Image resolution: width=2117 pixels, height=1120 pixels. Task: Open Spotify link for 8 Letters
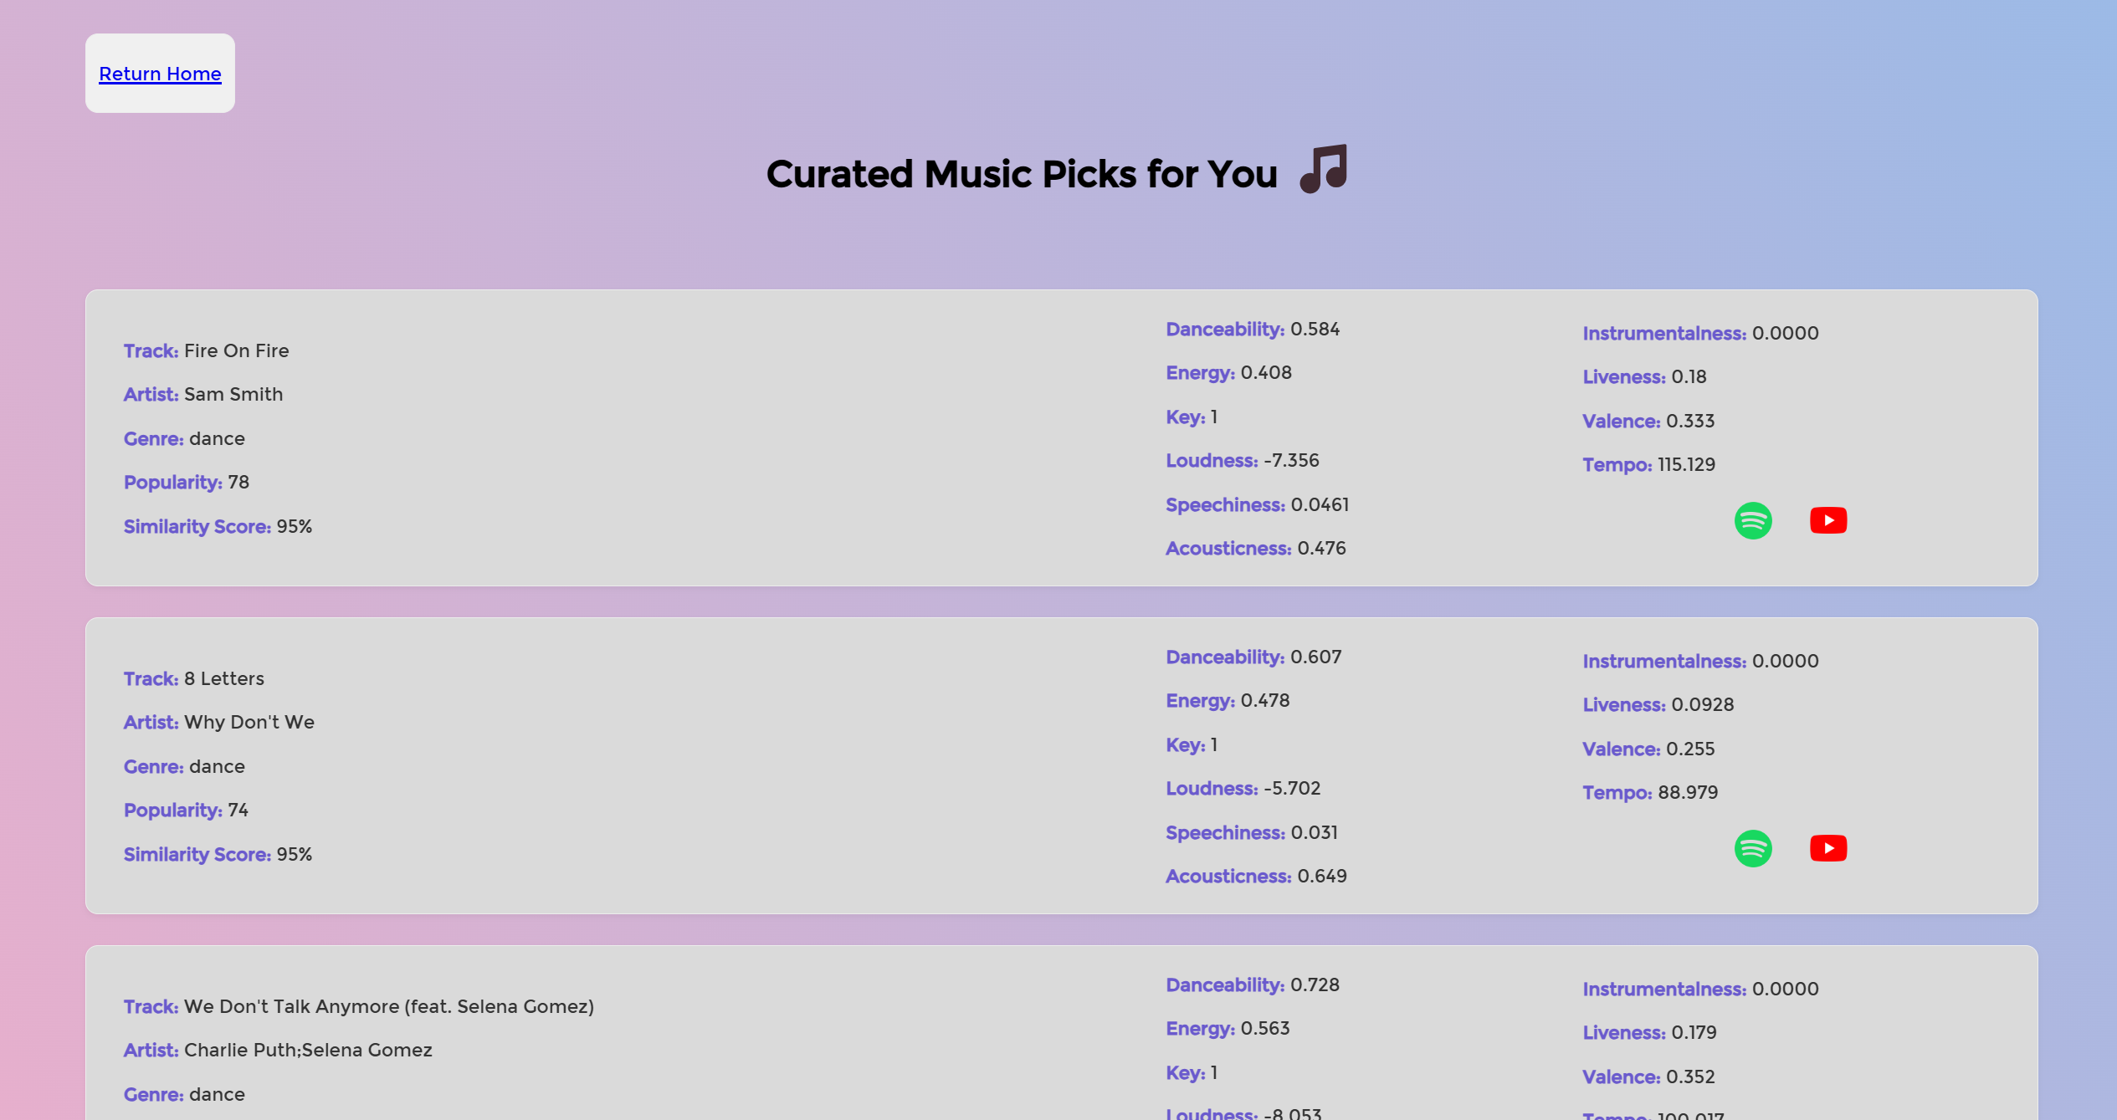(1753, 848)
